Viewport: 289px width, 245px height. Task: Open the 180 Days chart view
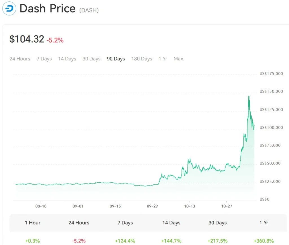click(x=142, y=59)
